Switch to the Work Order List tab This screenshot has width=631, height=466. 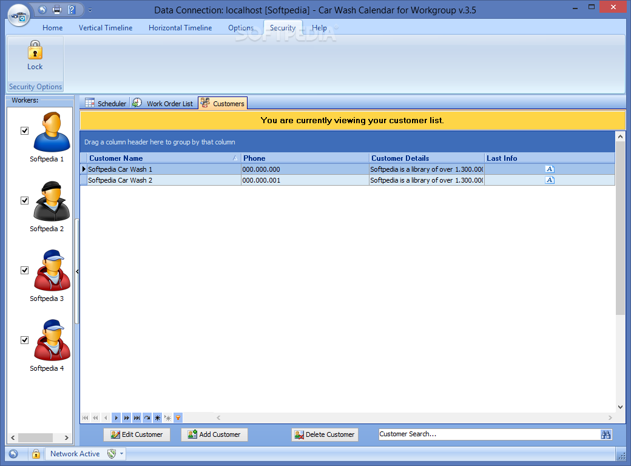point(163,103)
